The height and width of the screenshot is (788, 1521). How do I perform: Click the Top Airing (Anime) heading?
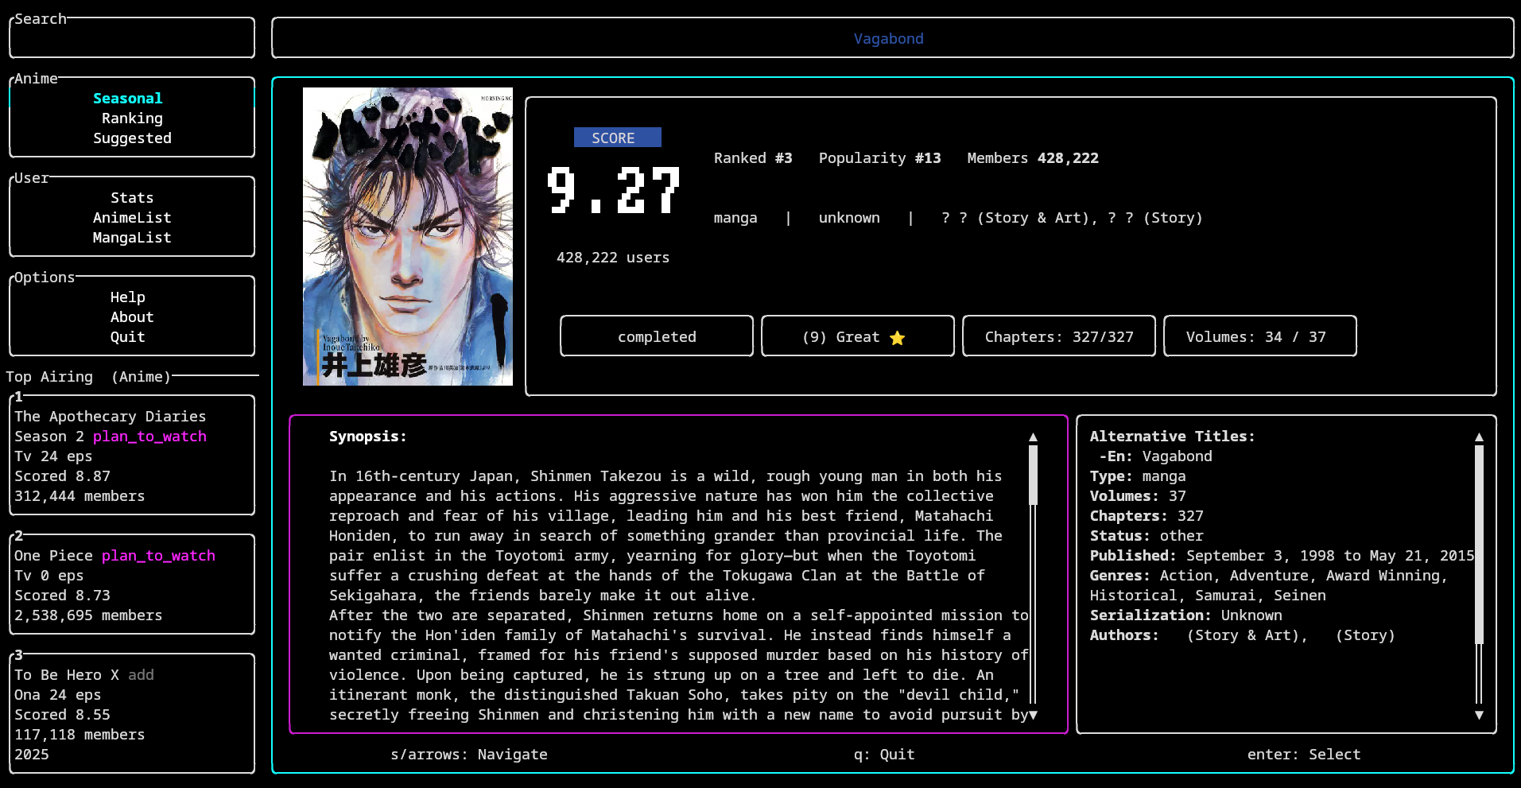88,377
